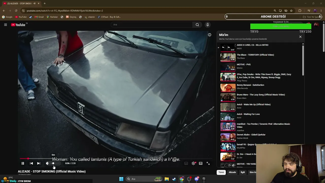Viewport: 325px width, 183px height.
Task: Open the vitamin bookmark
Action: (90, 17)
